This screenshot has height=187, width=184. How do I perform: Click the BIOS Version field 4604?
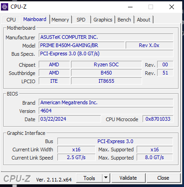coord(106,111)
